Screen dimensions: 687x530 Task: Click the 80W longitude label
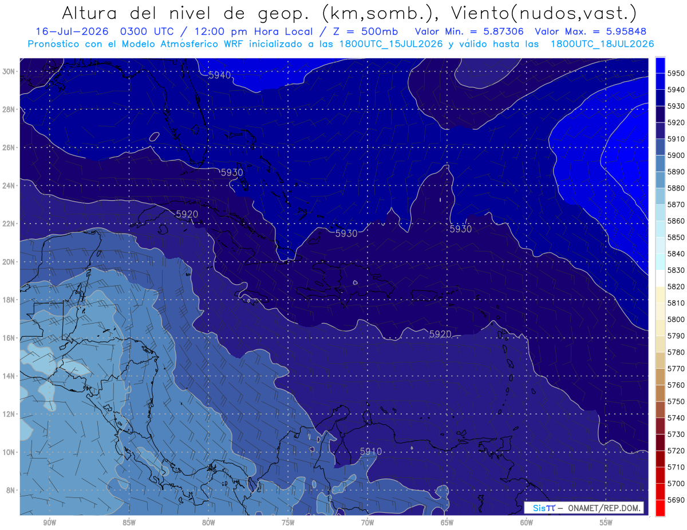click(208, 523)
